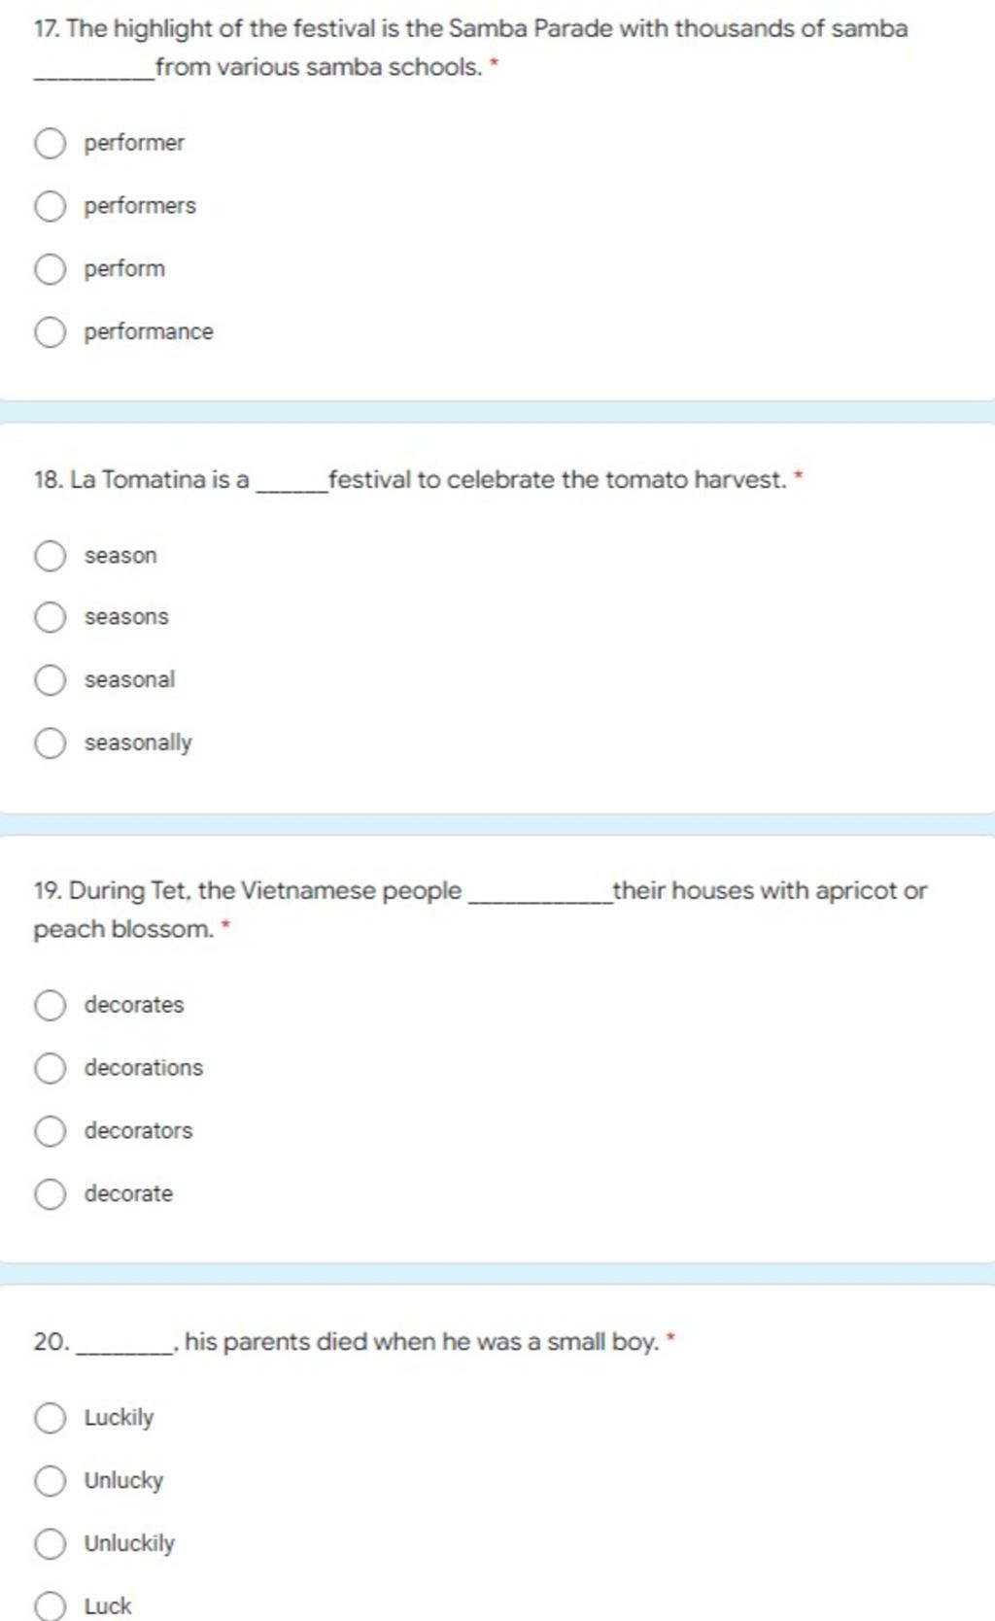The height and width of the screenshot is (1621, 995).
Task: Choose 'performers' for question 17
Action: coord(51,206)
